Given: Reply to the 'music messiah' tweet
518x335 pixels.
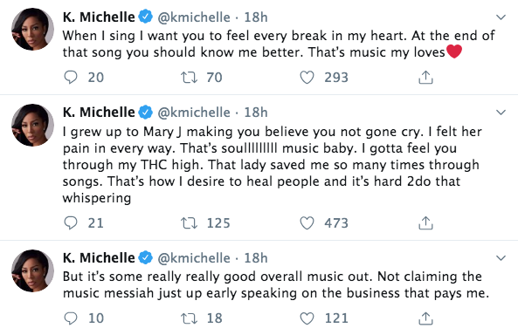Looking at the screenshot, I should [x=71, y=318].
